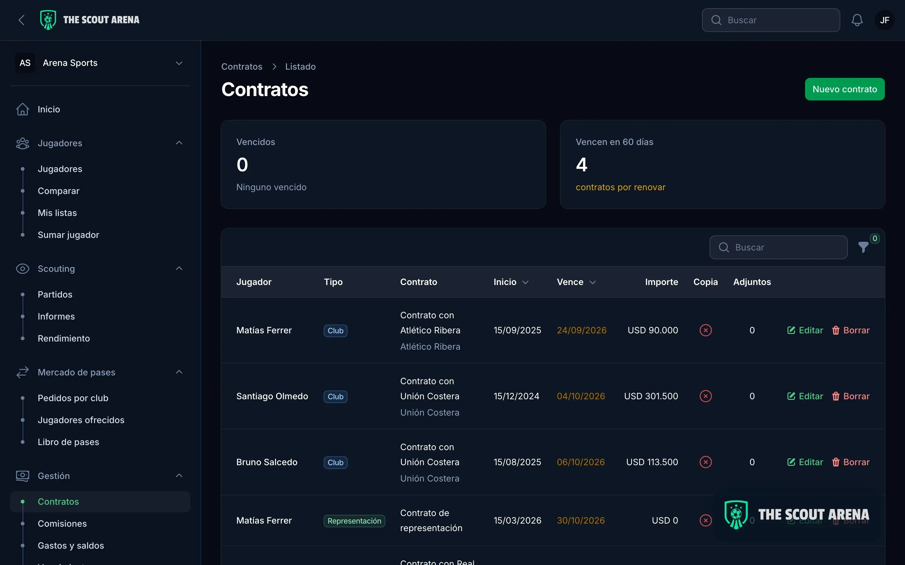Click the USD 301.500 amount cell
Screen dimensions: 905x565
click(x=651, y=396)
